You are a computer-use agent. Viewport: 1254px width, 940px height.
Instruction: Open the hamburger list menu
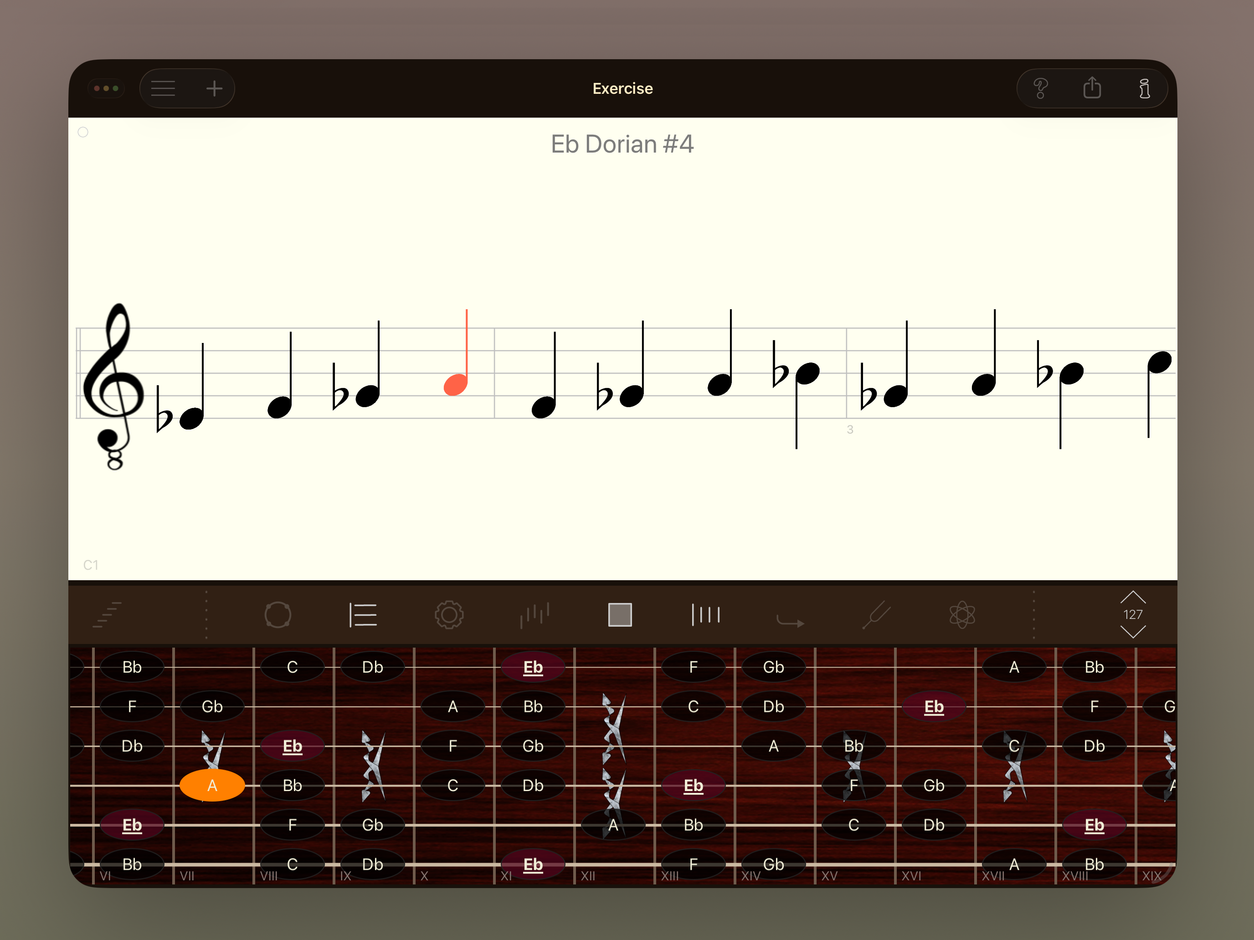(x=163, y=88)
